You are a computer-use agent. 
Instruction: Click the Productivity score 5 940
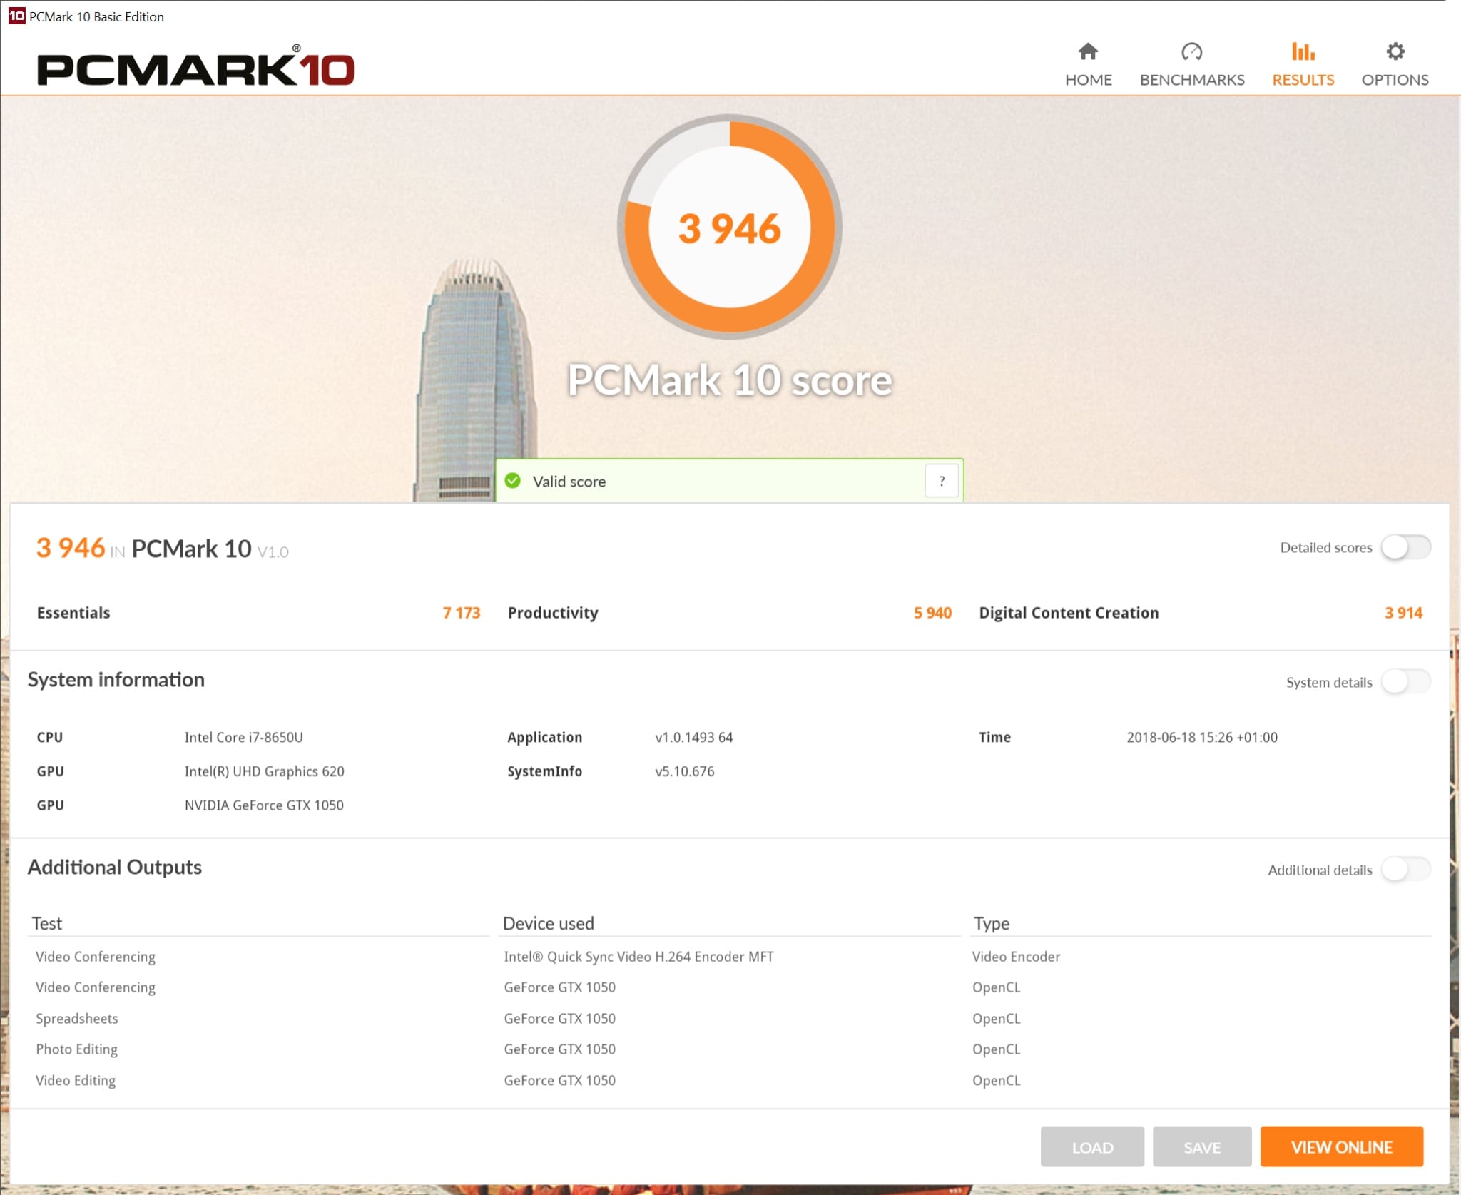(932, 613)
